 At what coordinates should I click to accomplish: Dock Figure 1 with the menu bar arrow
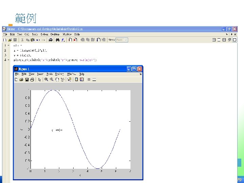140,74
